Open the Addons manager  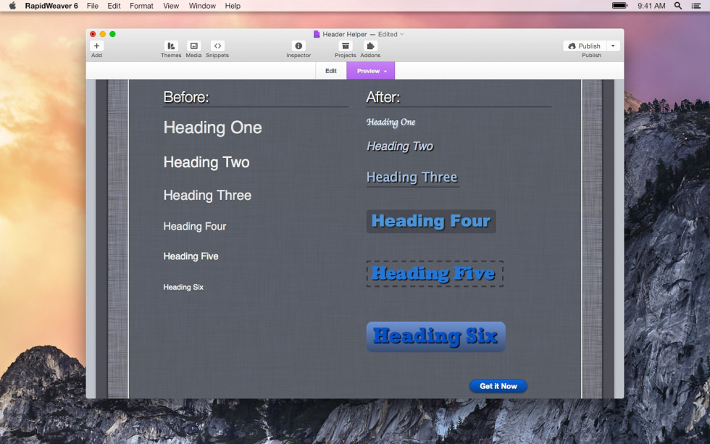coord(370,46)
